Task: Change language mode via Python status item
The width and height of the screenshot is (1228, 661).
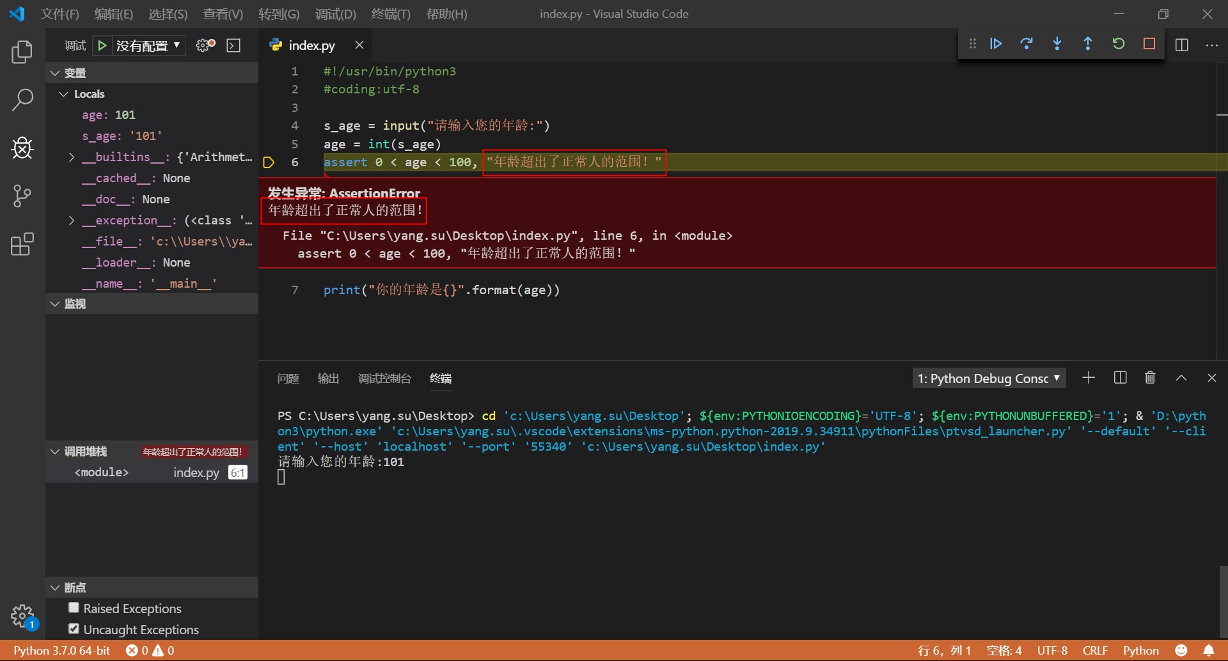Action: pos(1140,650)
